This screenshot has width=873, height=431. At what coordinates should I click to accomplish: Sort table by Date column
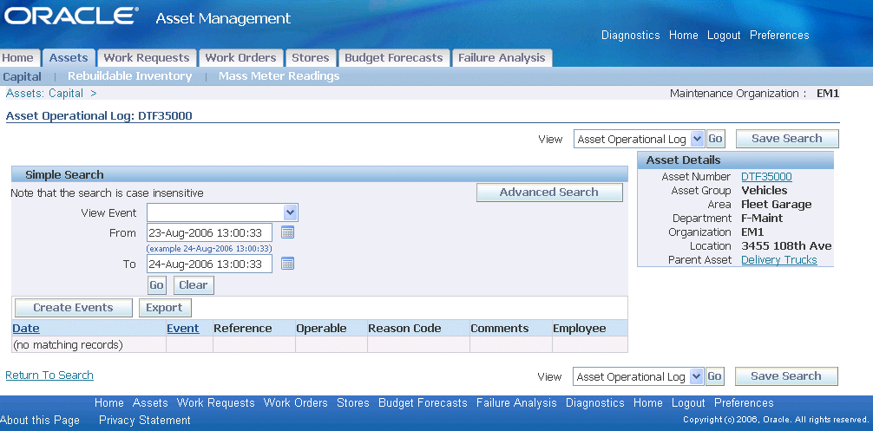click(26, 328)
